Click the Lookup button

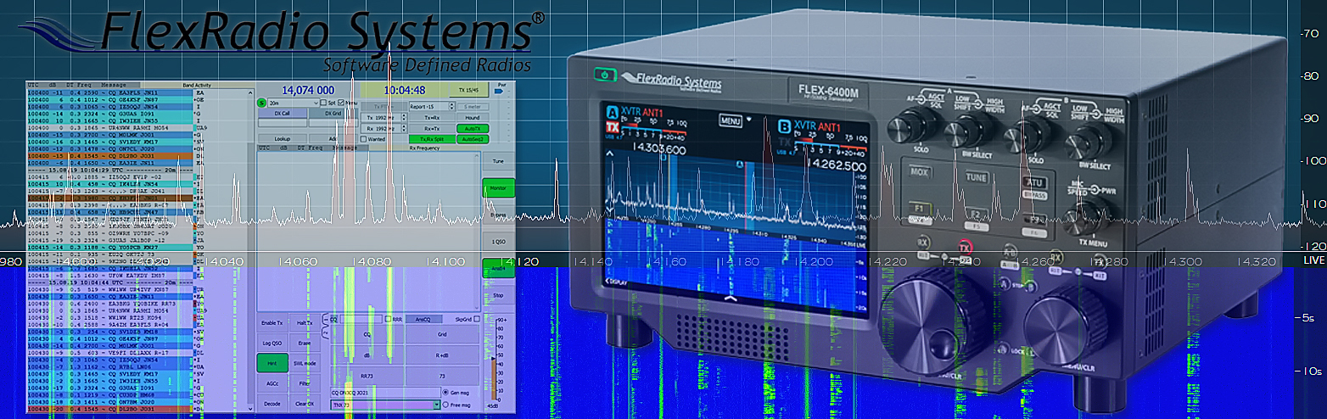click(282, 139)
